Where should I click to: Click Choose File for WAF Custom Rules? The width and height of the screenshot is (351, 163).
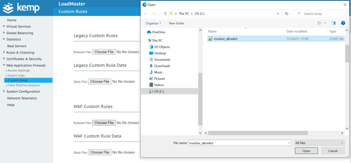point(104,123)
